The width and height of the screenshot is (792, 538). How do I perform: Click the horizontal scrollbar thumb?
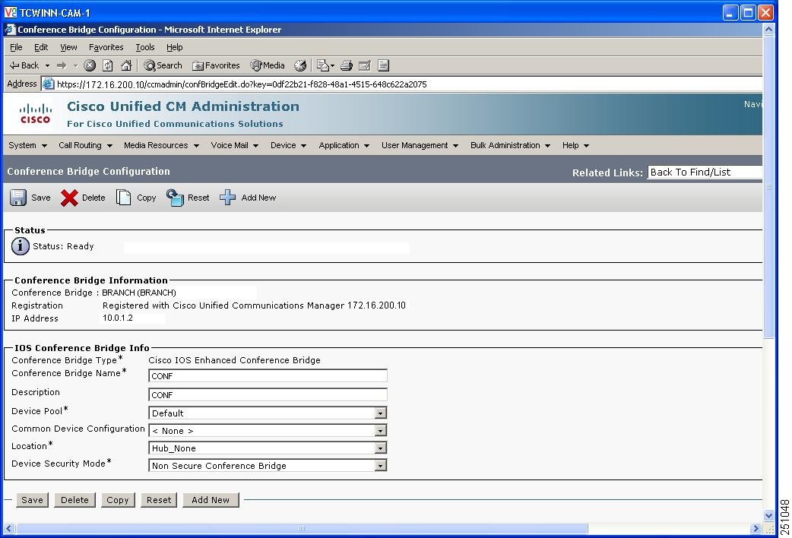click(302, 528)
